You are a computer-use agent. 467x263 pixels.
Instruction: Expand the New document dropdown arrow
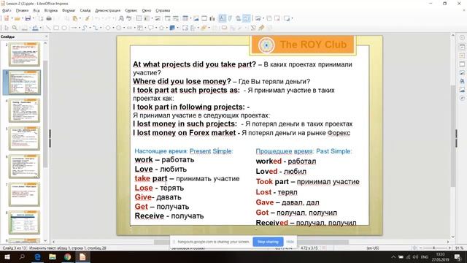pyautogui.click(x=12, y=18)
